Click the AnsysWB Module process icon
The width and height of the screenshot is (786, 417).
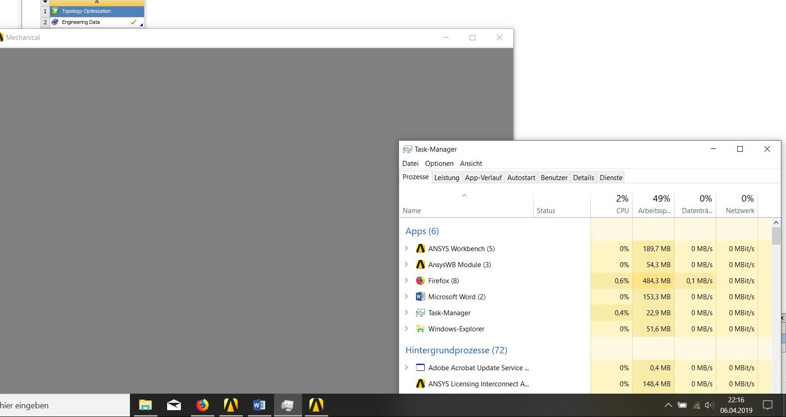pos(420,264)
